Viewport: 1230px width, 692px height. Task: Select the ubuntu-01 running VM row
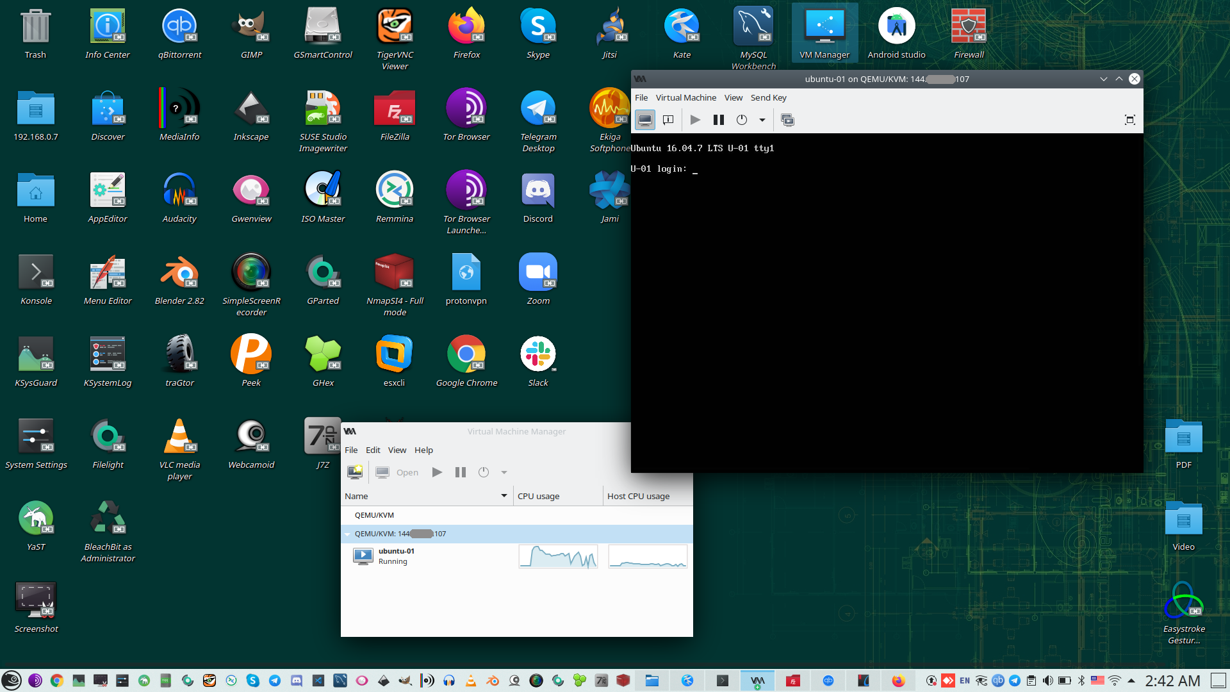tap(397, 556)
